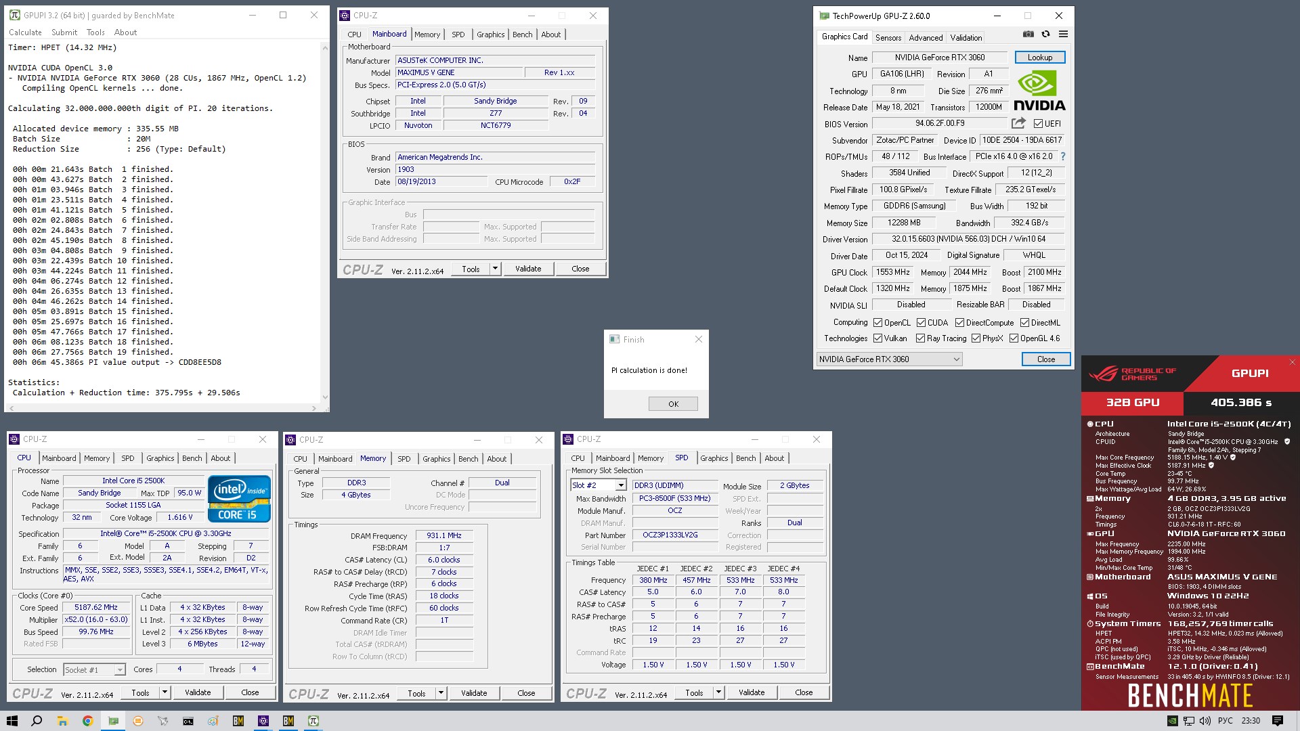Open the Slot #2 memory slot dropdown
Viewport: 1300px width, 731px height.
click(599, 485)
